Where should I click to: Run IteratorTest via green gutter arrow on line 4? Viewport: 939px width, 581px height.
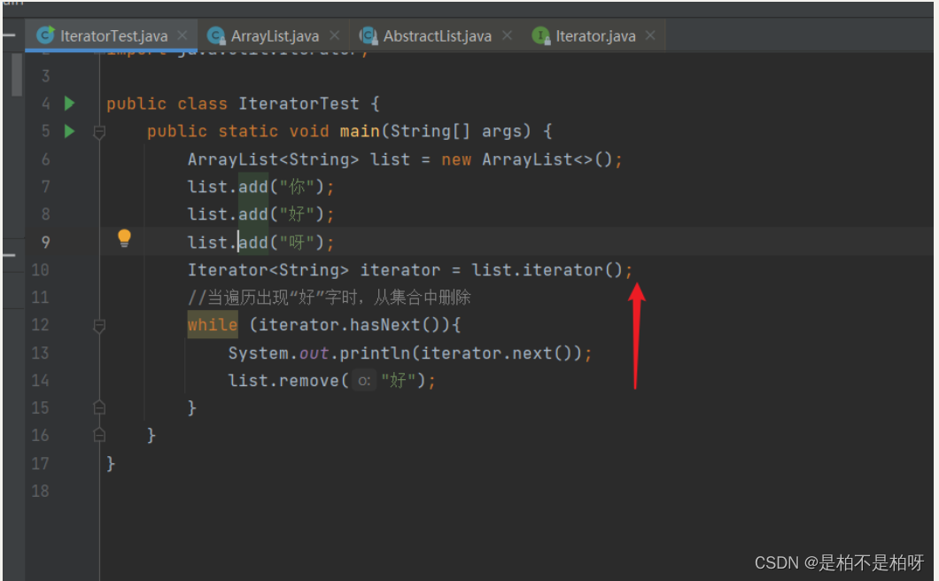click(69, 103)
